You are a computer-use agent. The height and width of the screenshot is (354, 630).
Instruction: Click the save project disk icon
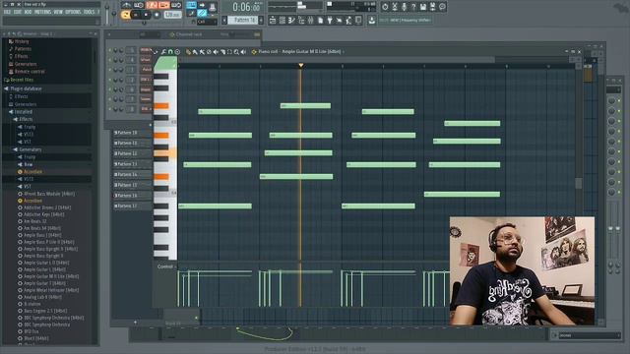pyautogui.click(x=422, y=7)
